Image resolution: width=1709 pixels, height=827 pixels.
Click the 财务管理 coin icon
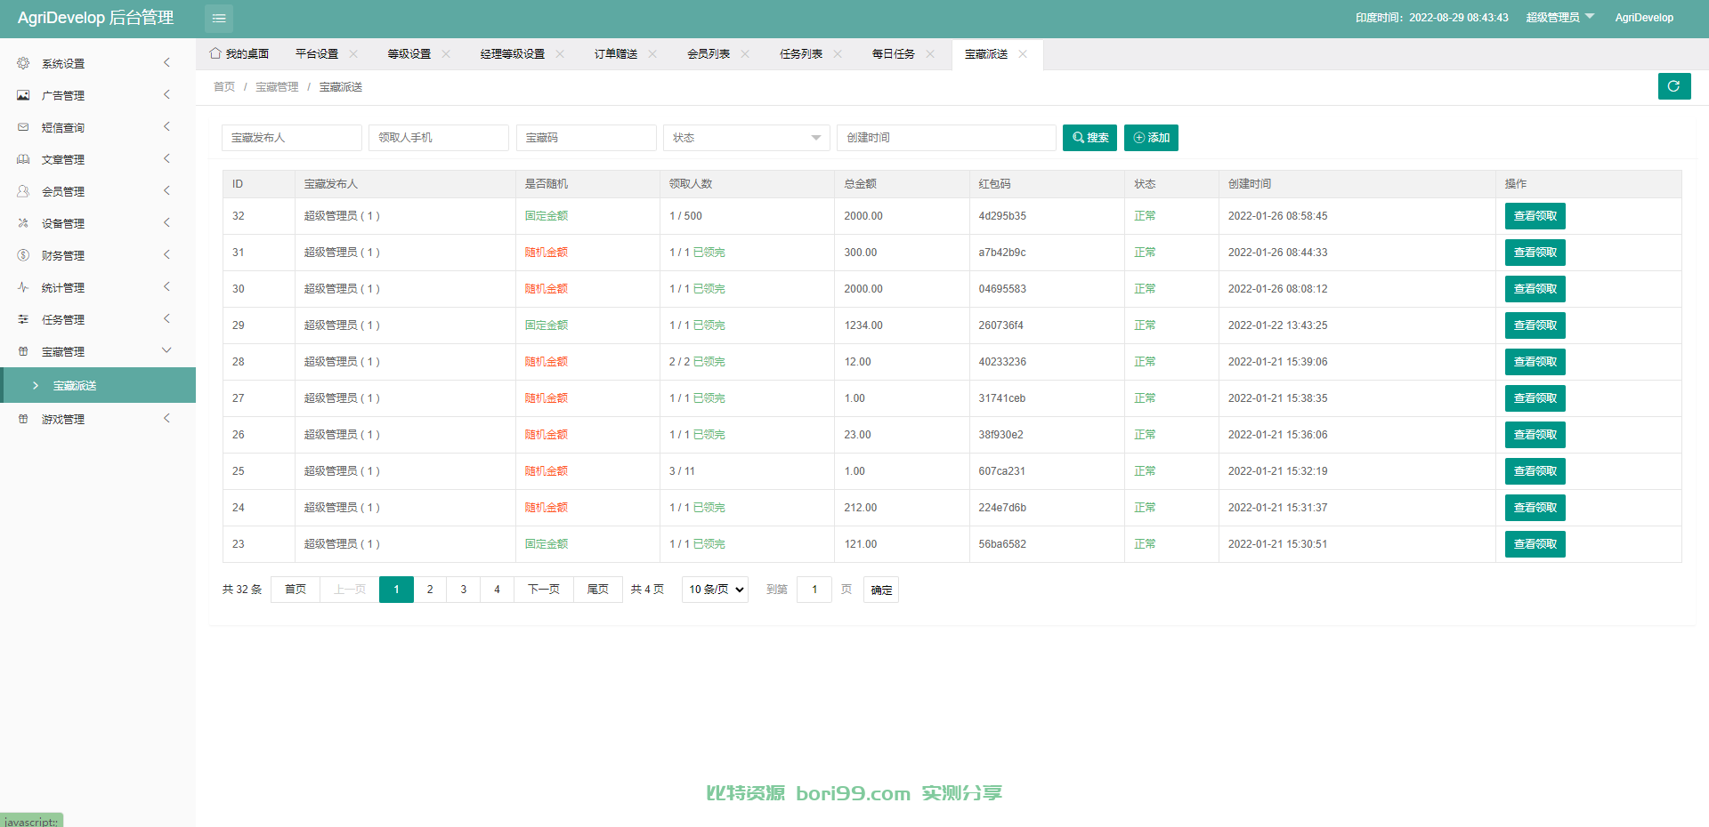(x=23, y=255)
